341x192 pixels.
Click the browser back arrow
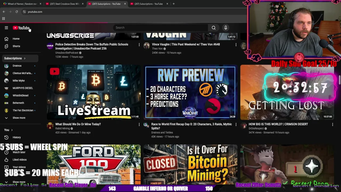coord(4,12)
